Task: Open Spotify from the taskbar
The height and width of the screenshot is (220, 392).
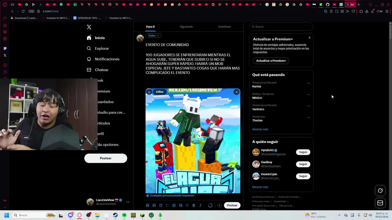Action: pos(124,215)
